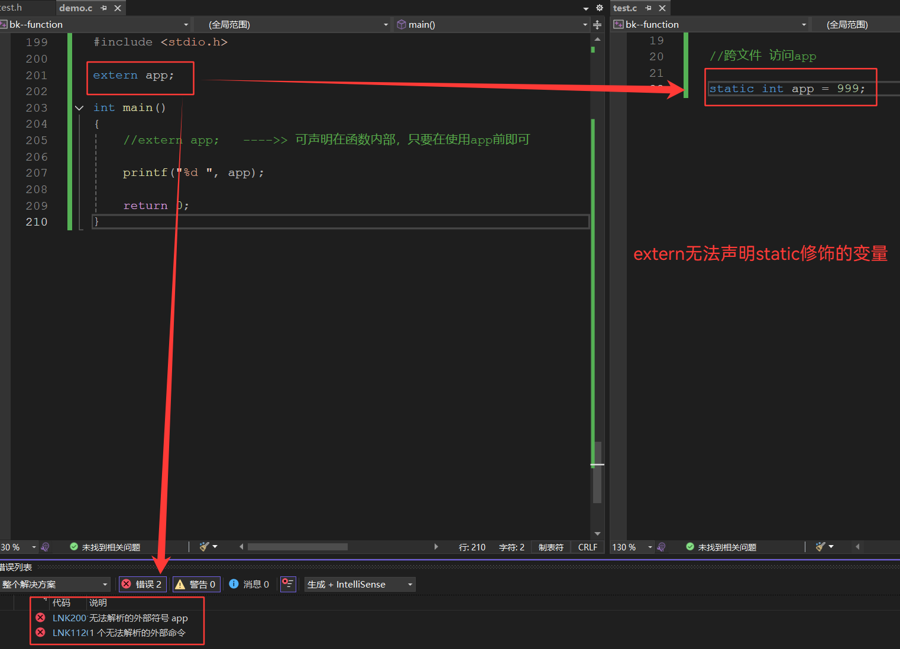Pin the test.c tab
Viewport: 900px width, 649px height.
coord(648,8)
